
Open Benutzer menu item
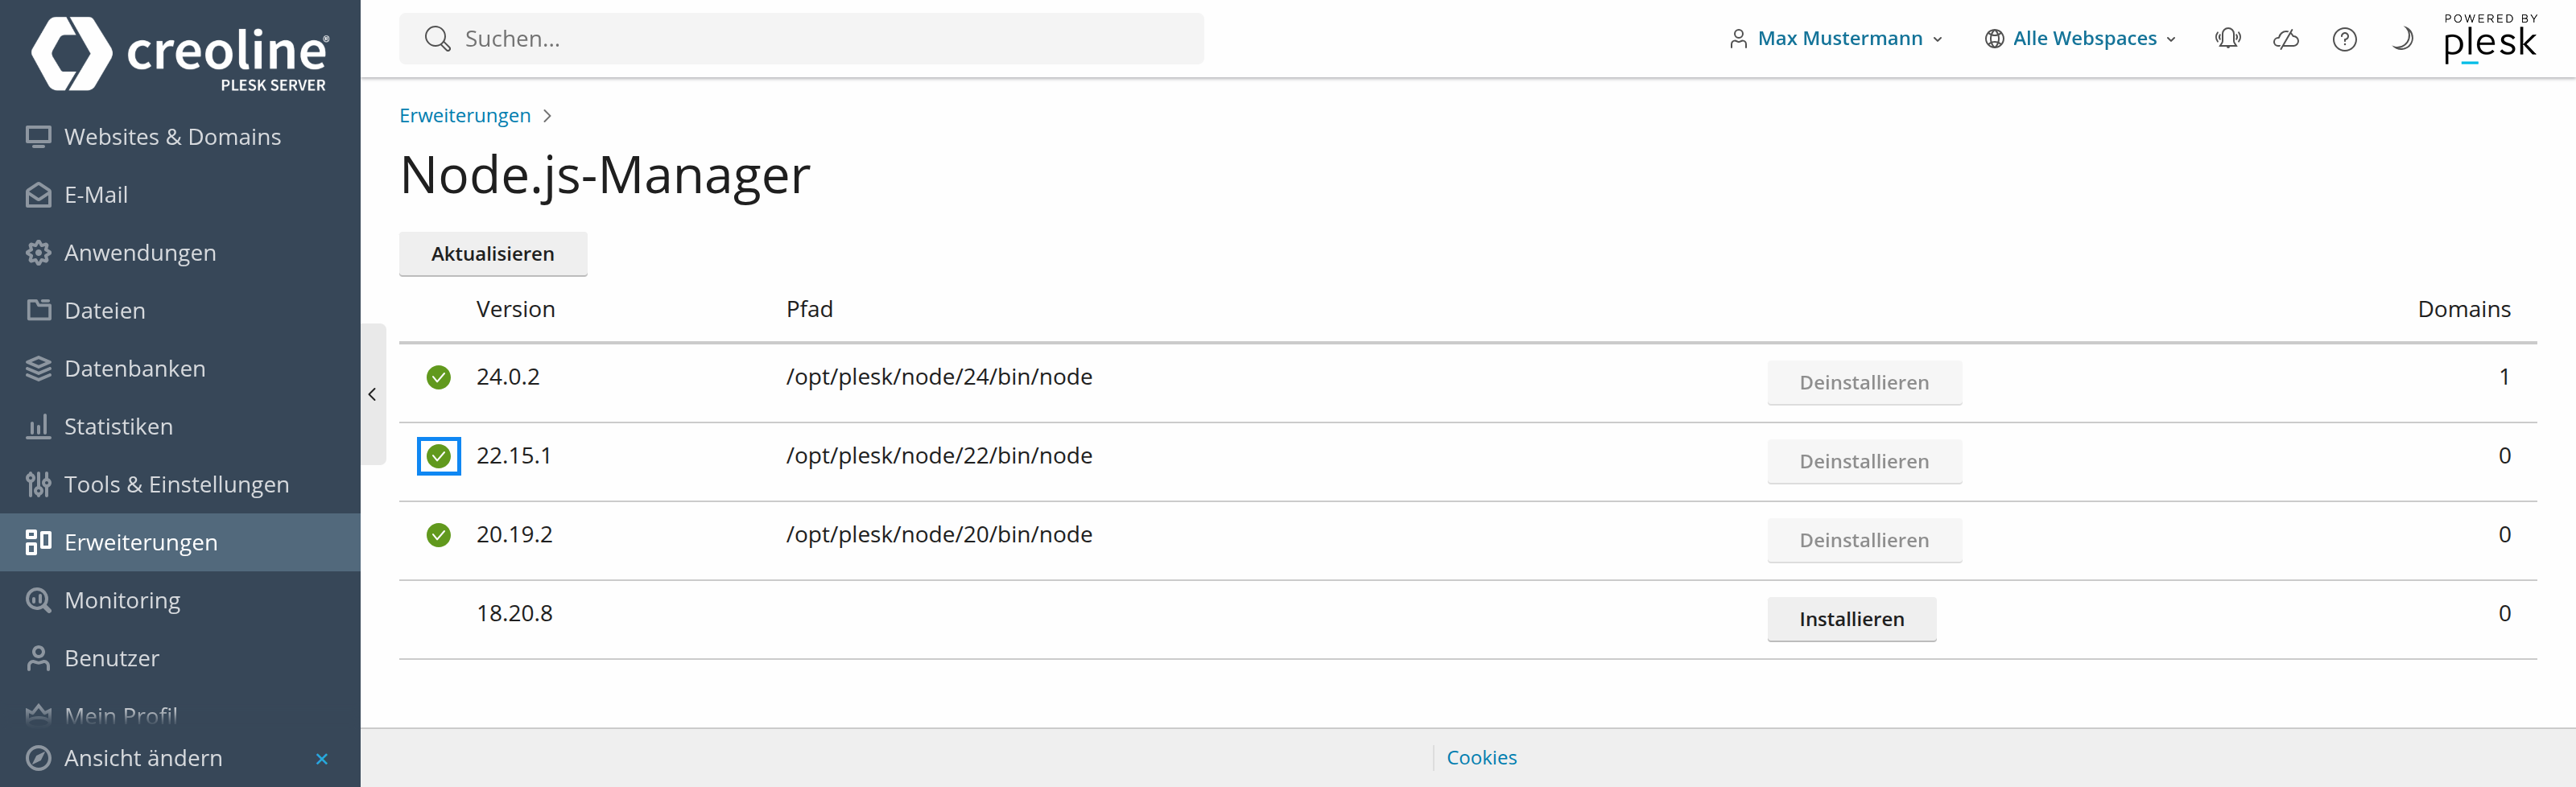pyautogui.click(x=180, y=658)
